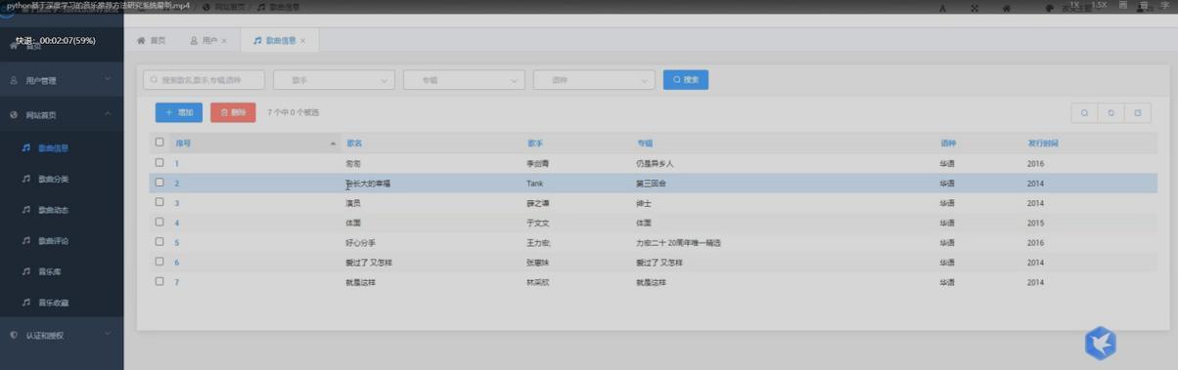This screenshot has height=370, width=1178.
Task: Close the 歌曲信息 tab
Action: [303, 41]
